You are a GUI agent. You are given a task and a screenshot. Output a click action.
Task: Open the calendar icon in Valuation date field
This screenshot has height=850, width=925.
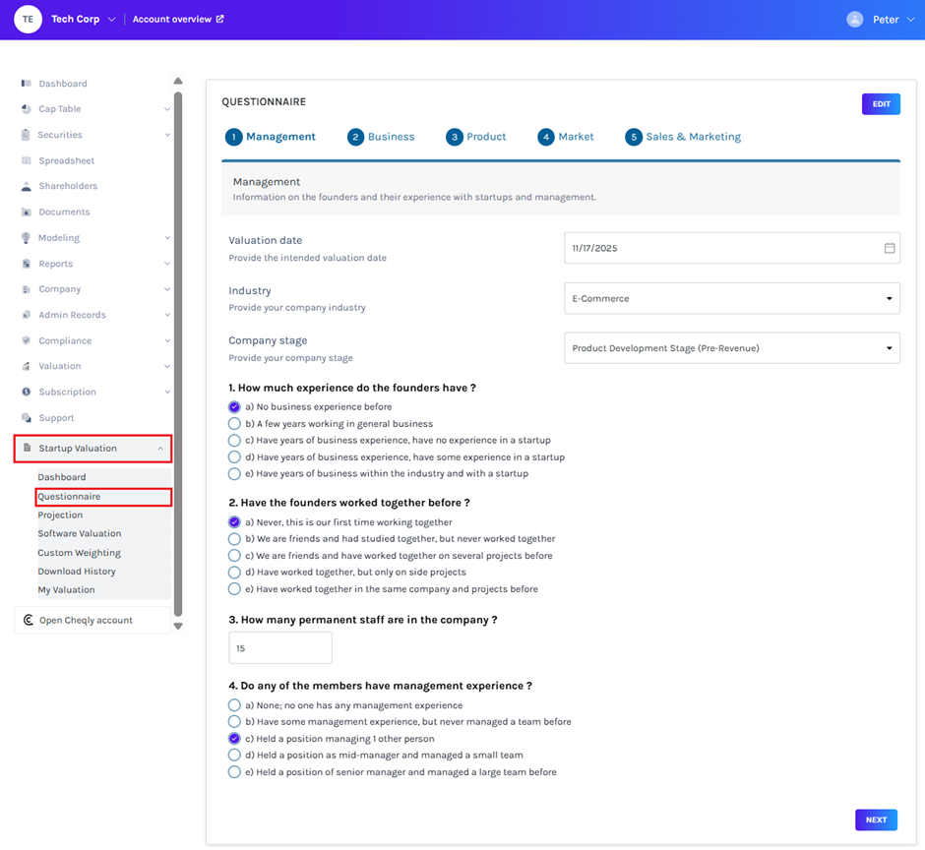click(x=889, y=248)
